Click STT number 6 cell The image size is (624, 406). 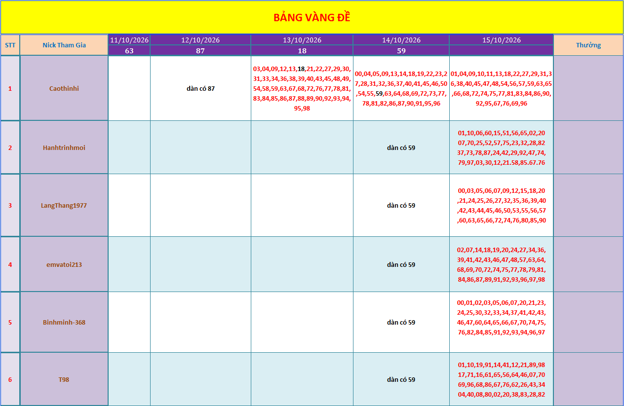pyautogui.click(x=10, y=379)
